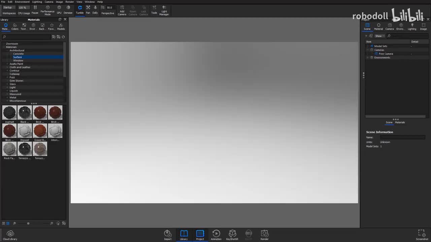This screenshot has height=242, width=431.
Task: Switch to the Lighting project tab
Action: coord(412,27)
